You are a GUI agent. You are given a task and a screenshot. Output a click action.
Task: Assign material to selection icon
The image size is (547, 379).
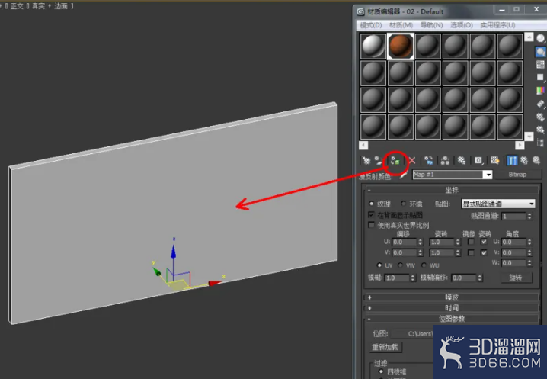(395, 161)
